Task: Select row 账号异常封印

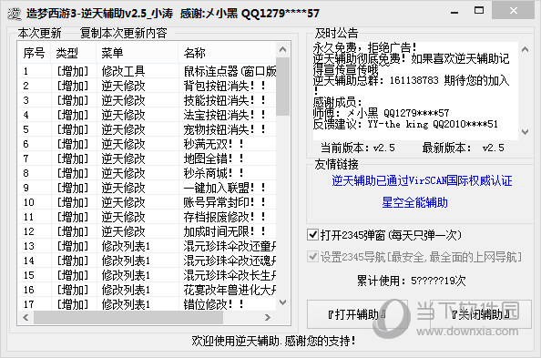Action: pyautogui.click(x=147, y=202)
